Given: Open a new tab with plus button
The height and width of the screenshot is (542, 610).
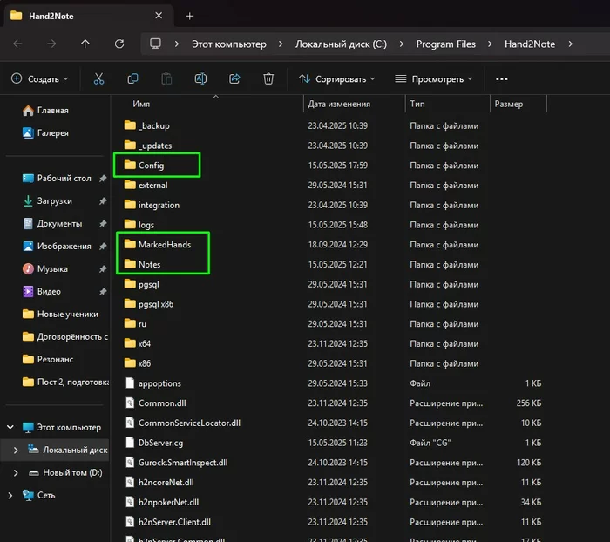Looking at the screenshot, I should [189, 16].
